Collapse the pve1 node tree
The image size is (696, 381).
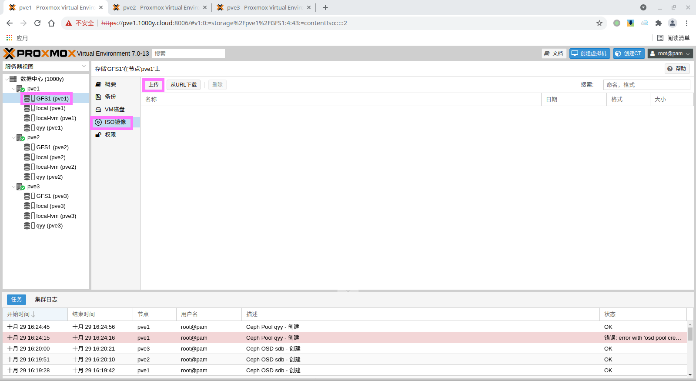pos(13,89)
